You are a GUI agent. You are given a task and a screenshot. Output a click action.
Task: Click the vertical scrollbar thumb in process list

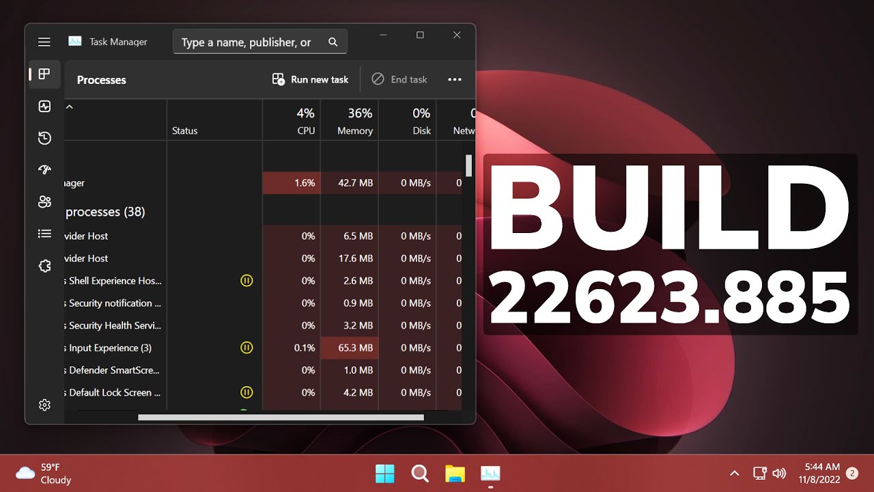coord(468,165)
